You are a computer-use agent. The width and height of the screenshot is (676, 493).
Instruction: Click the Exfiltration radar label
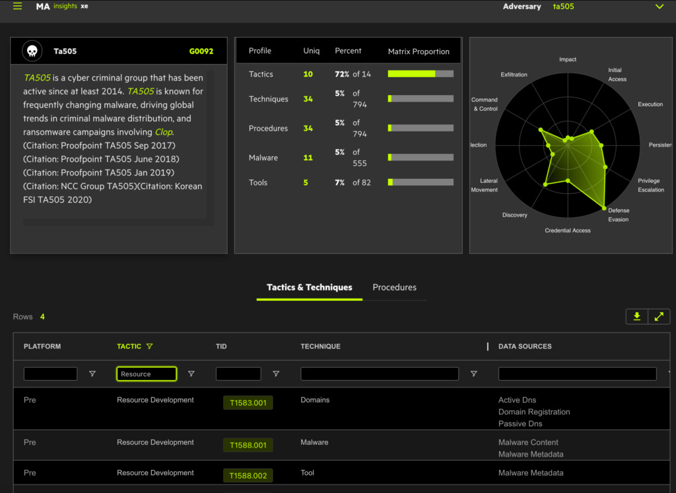[514, 75]
